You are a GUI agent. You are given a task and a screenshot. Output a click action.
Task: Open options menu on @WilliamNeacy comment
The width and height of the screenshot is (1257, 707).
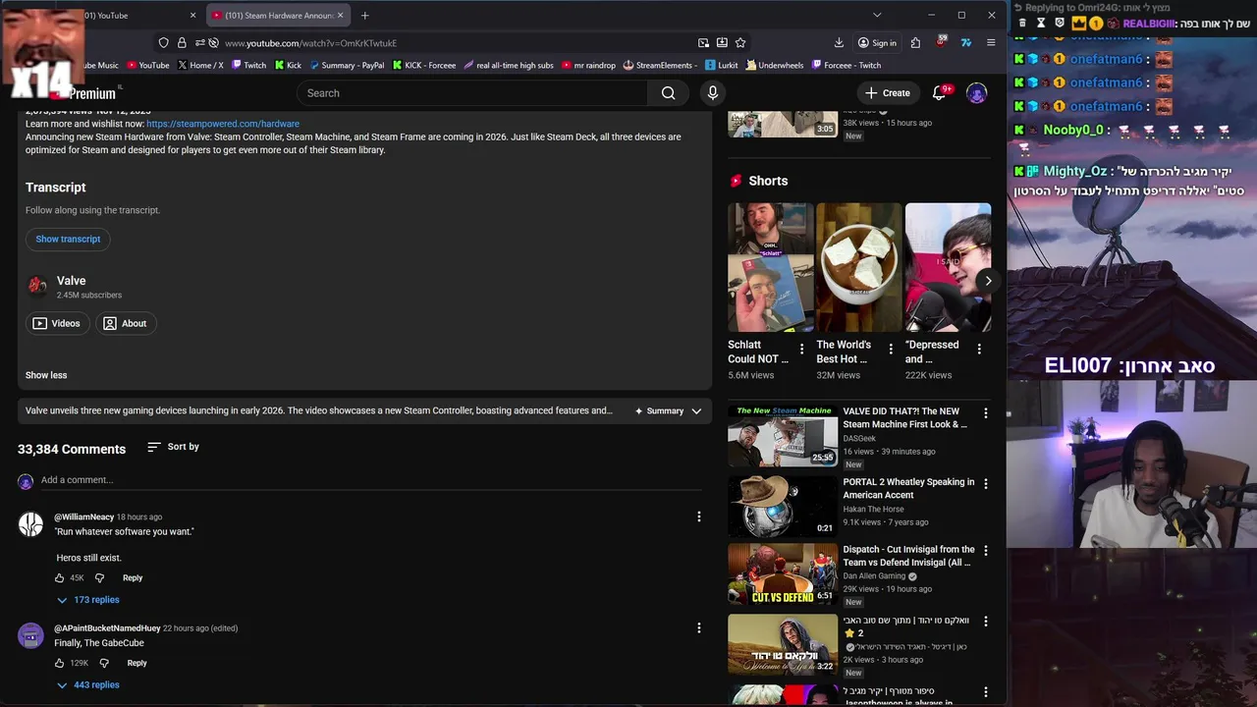tap(699, 517)
